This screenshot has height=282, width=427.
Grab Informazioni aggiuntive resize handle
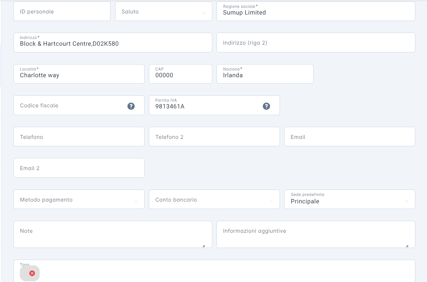coord(407,246)
